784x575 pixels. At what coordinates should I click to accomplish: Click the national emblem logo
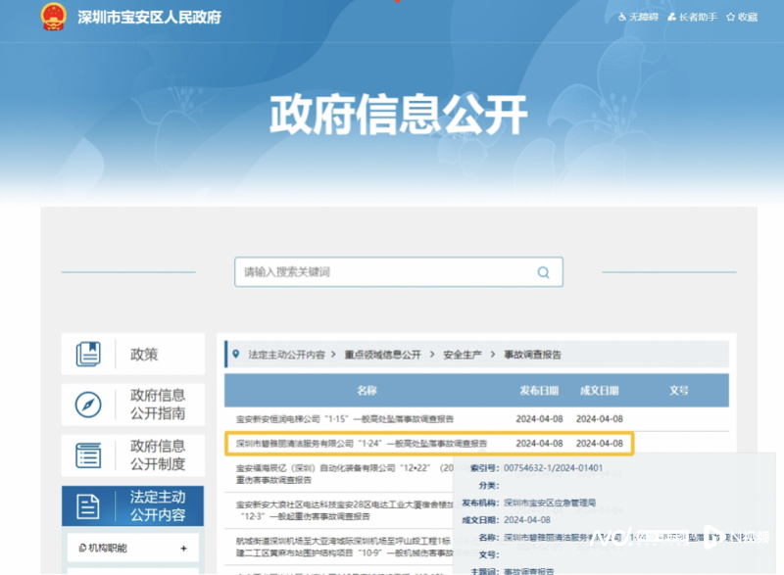[x=51, y=18]
